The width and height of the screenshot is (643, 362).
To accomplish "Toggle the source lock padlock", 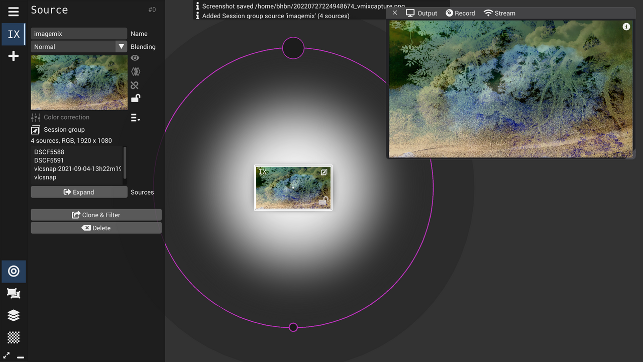I will coord(135,99).
